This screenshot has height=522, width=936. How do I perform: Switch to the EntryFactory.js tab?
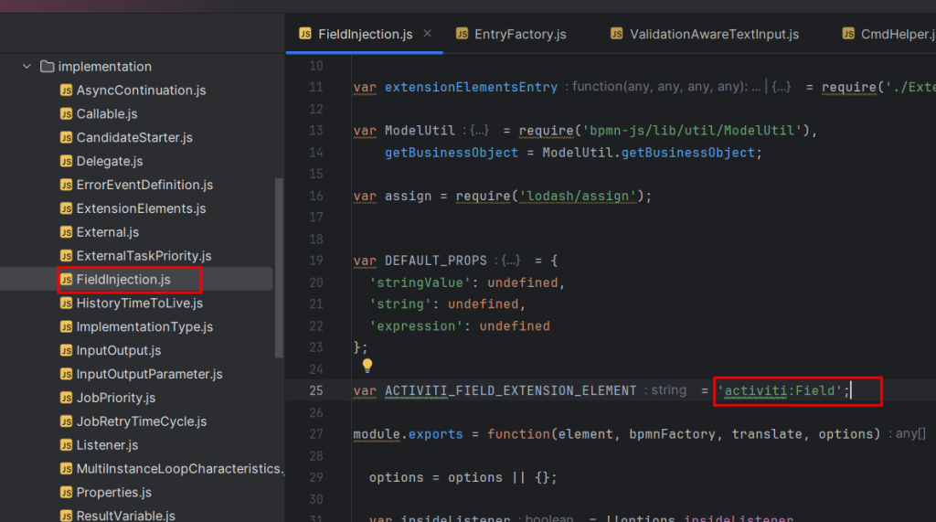point(519,34)
